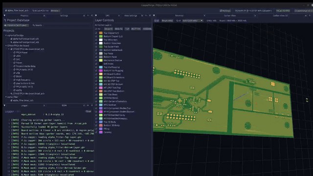Collapse the alpha-half-bridge project node
313x176 pixels.
6,35
